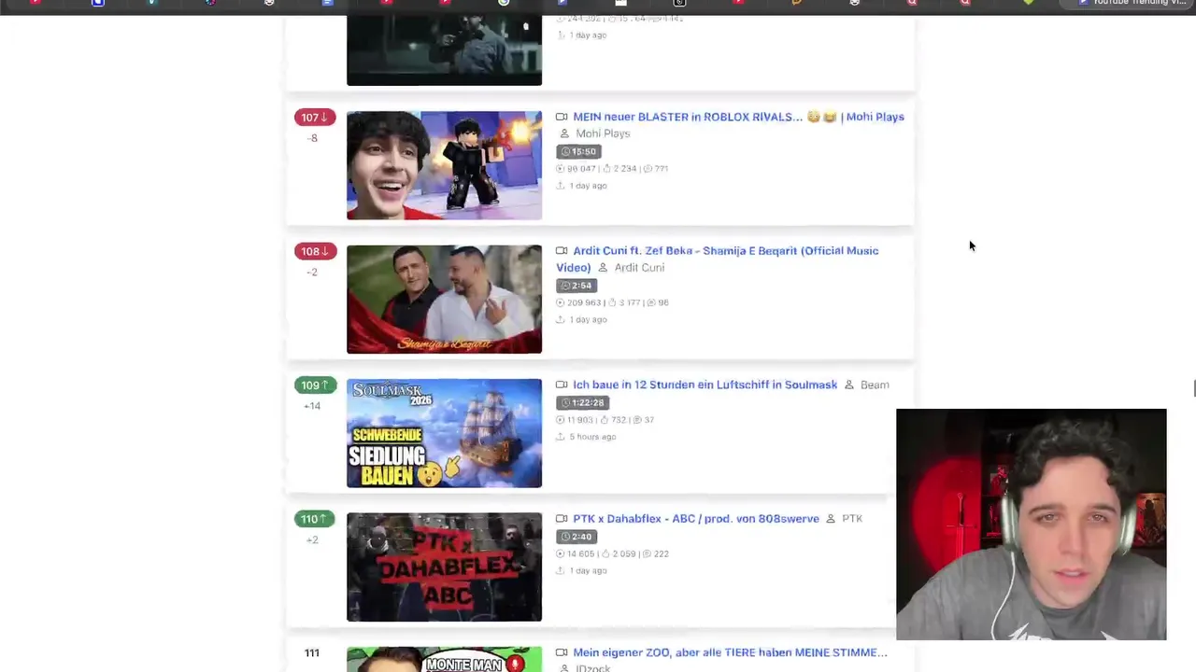1196x672 pixels.
Task: Click the person icon next to PTK channel
Action: (x=831, y=519)
